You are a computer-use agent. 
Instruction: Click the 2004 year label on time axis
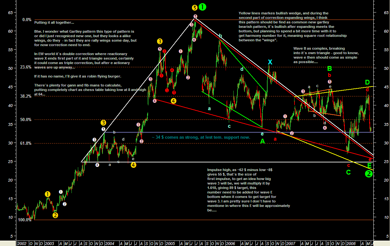[x=109, y=243]
